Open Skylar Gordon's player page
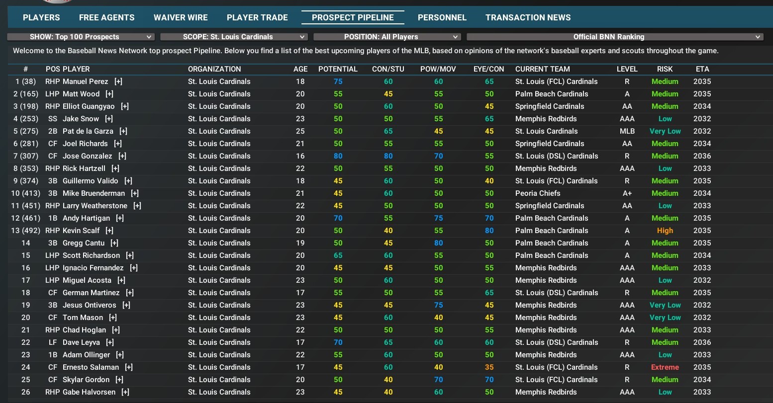 click(x=86, y=380)
